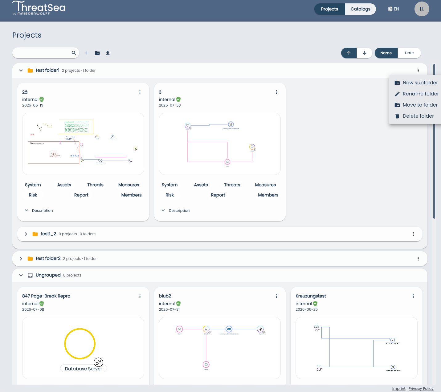Open three-dot menu for test1_2 folder

[x=413, y=234]
